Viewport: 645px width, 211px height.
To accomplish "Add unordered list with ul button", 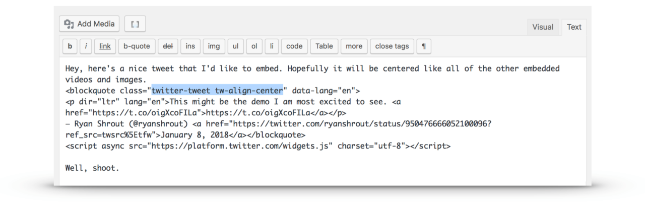I will 235,46.
